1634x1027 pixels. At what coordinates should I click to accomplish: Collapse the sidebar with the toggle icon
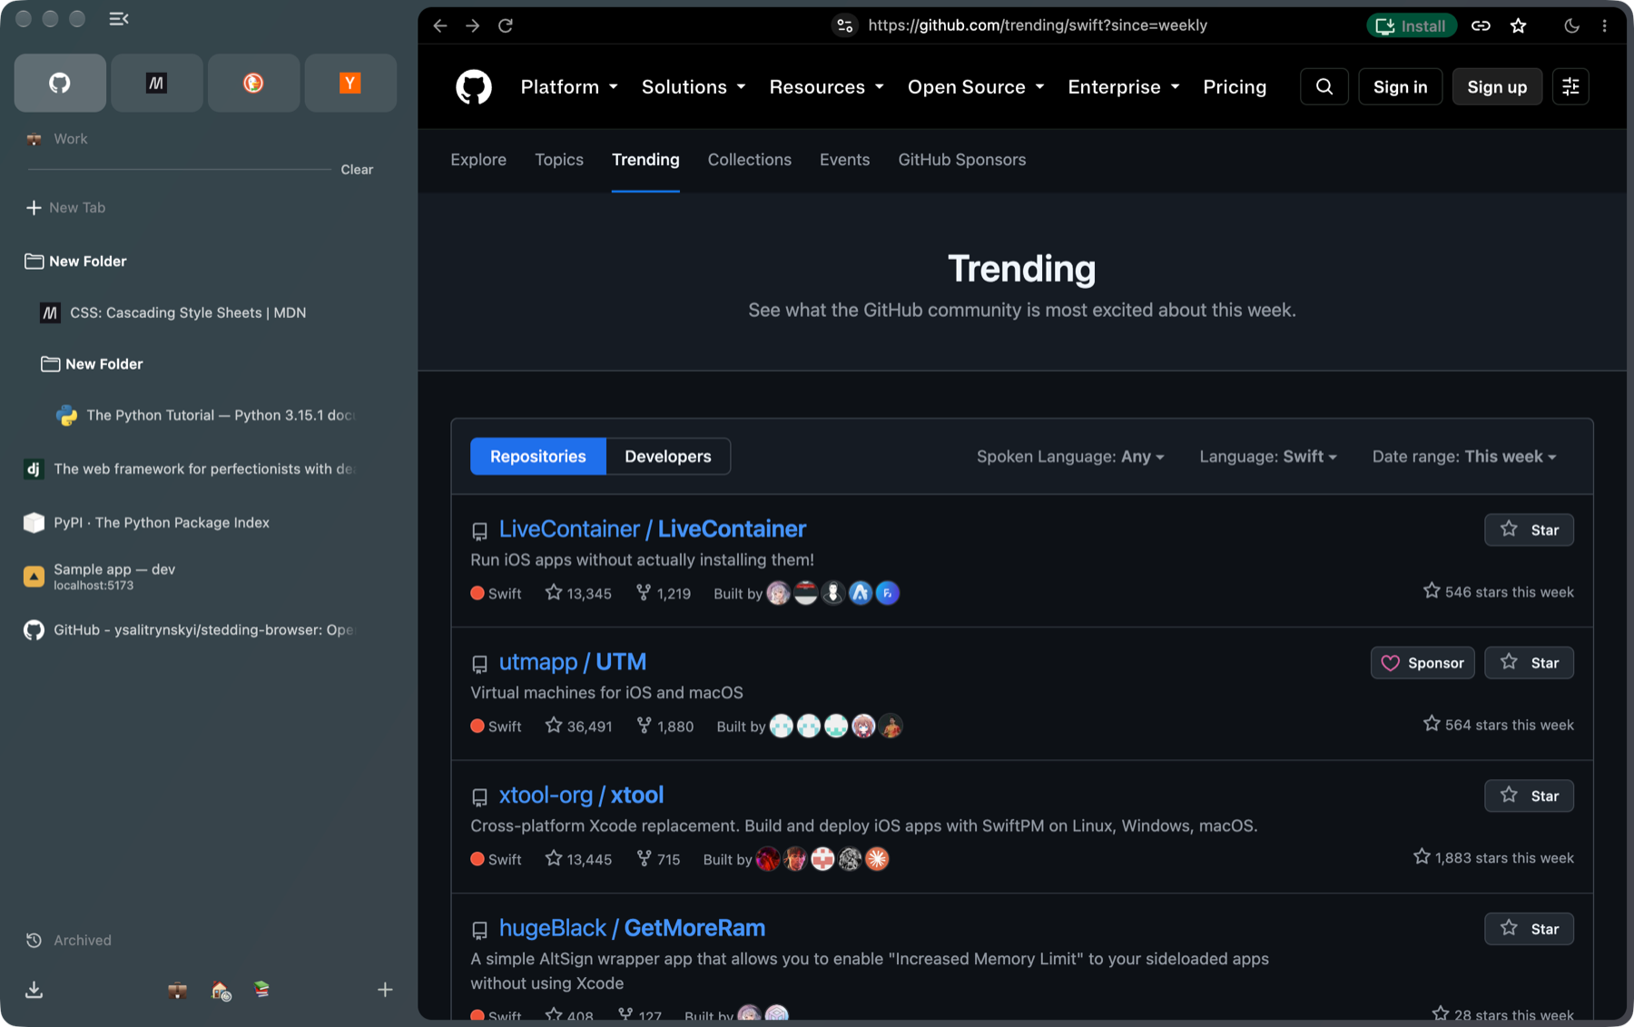pyautogui.click(x=118, y=19)
